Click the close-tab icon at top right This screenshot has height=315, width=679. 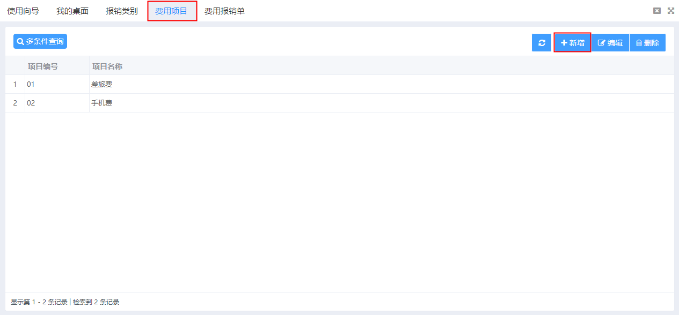657,11
